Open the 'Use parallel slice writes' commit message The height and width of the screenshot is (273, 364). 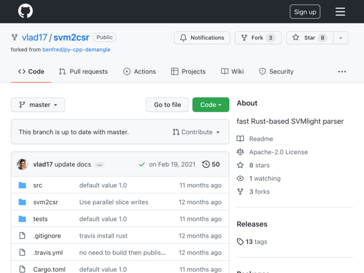coord(114,202)
